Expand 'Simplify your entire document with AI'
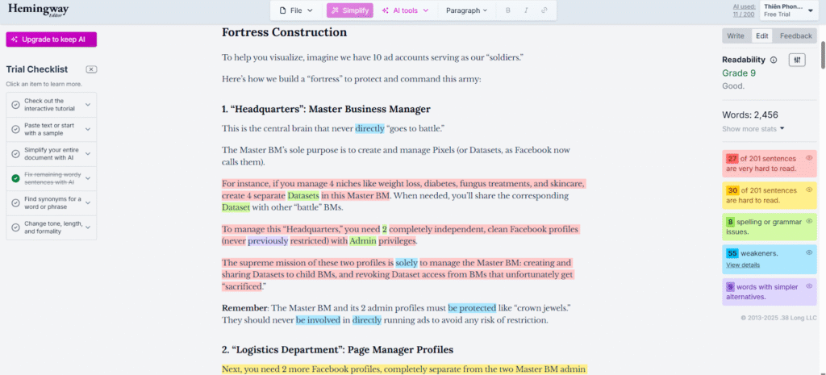 88,154
